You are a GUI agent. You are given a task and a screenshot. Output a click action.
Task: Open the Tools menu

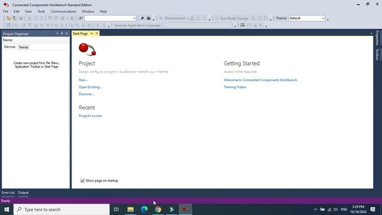pyautogui.click(x=41, y=11)
